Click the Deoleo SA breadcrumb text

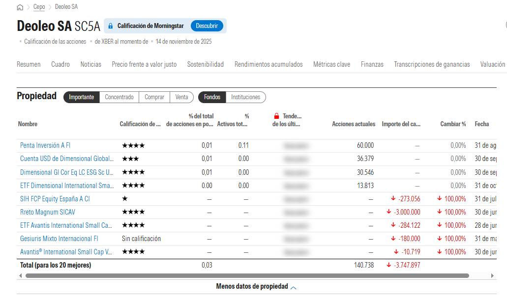(66, 7)
